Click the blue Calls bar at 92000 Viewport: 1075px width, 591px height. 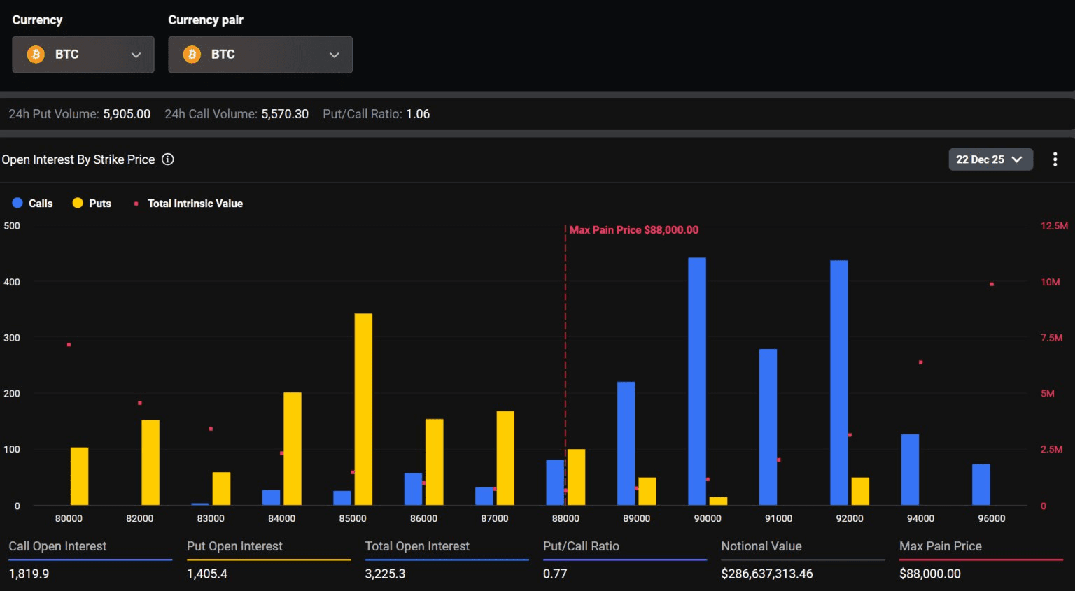[x=838, y=383]
